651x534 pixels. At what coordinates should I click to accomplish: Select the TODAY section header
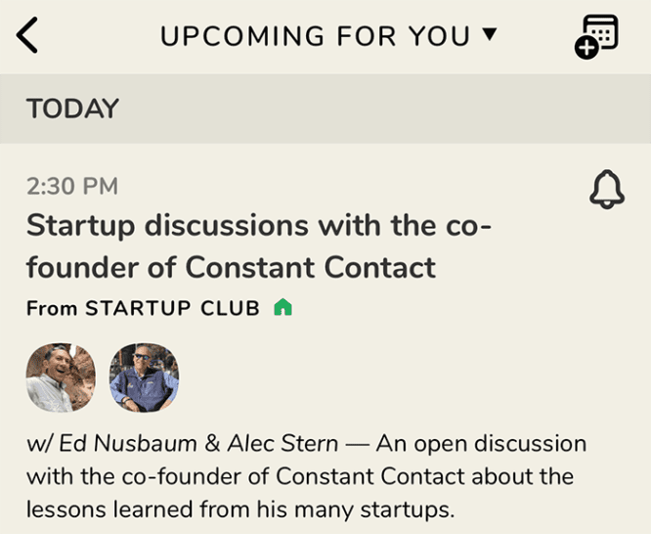pos(73,109)
